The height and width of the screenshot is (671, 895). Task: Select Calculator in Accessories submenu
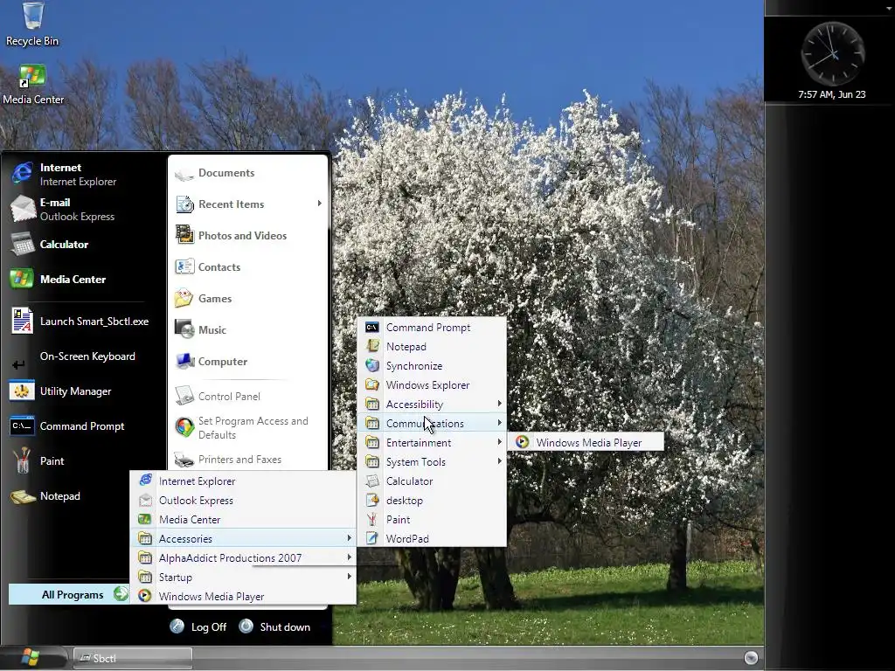pyautogui.click(x=432, y=481)
